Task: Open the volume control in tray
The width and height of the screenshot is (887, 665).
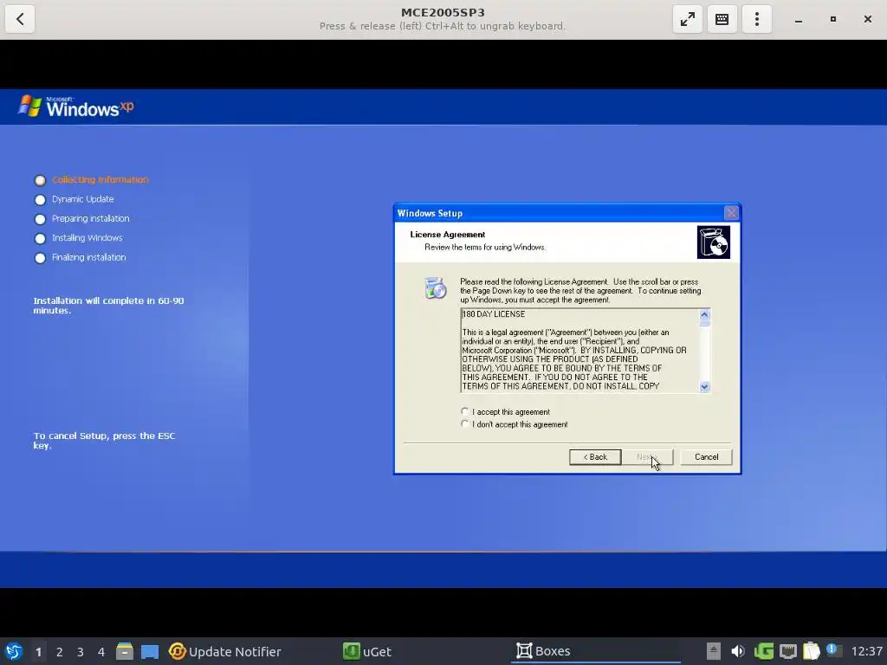Action: click(738, 651)
